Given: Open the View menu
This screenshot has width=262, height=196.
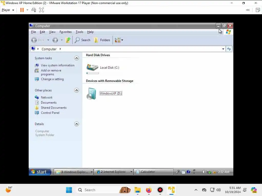Looking at the screenshot, I should (52, 32).
